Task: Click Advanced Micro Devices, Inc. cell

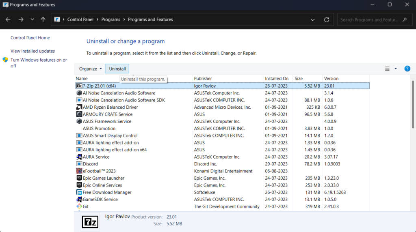Action: pos(222,107)
